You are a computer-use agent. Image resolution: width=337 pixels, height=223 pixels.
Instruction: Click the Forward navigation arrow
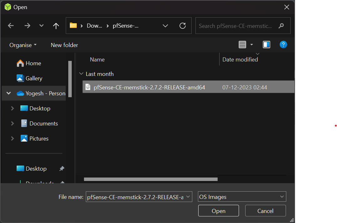[27, 26]
